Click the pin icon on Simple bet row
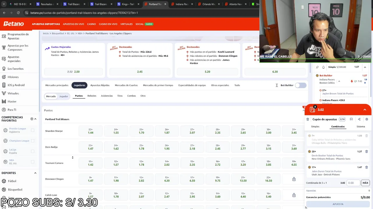 (x=317, y=67)
